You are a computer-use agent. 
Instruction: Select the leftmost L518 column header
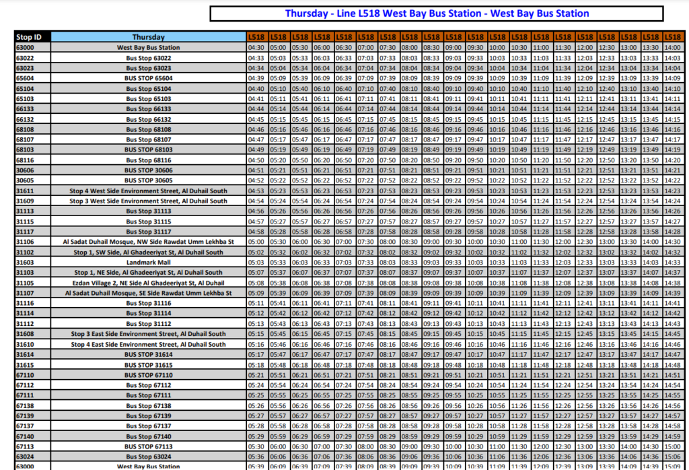click(256, 37)
